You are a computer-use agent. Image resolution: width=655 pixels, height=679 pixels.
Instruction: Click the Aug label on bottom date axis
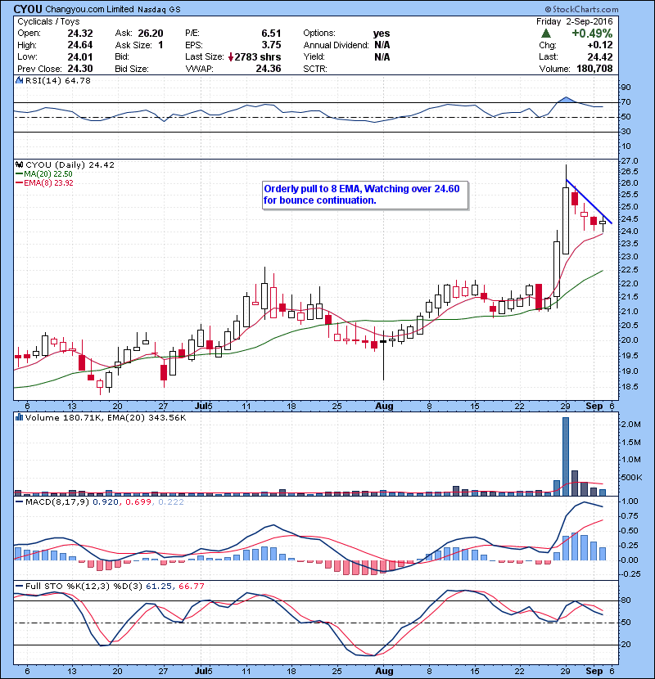coord(384,671)
